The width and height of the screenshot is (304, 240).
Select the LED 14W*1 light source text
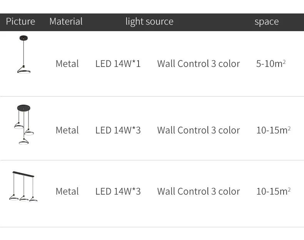(118, 63)
